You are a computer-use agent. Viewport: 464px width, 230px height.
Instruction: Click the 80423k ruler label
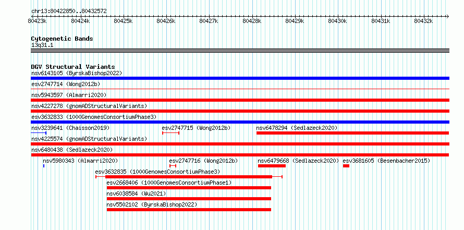point(37,21)
